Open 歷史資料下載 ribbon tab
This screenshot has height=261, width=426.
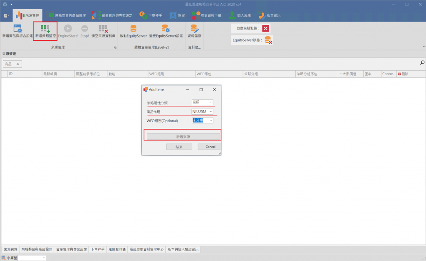pos(208,15)
